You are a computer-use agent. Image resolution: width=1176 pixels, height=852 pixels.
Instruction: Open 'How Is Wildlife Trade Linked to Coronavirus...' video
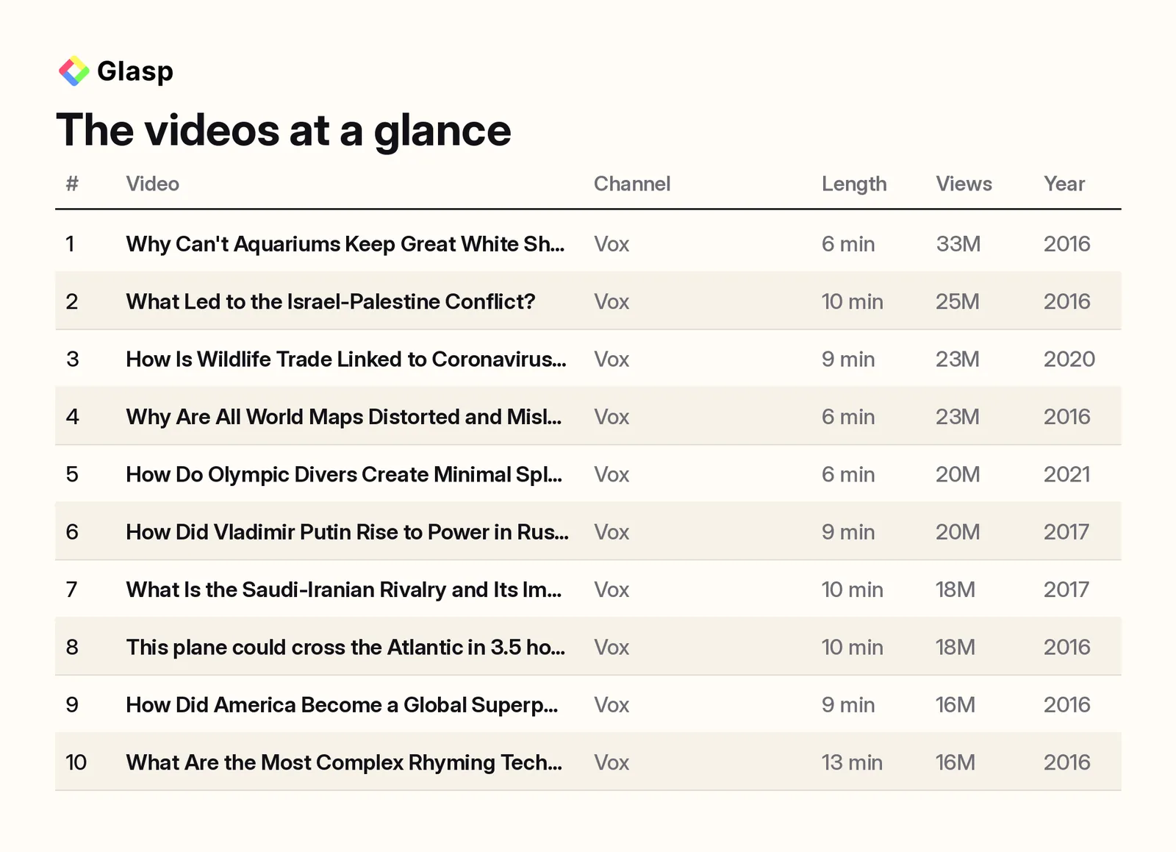[346, 359]
